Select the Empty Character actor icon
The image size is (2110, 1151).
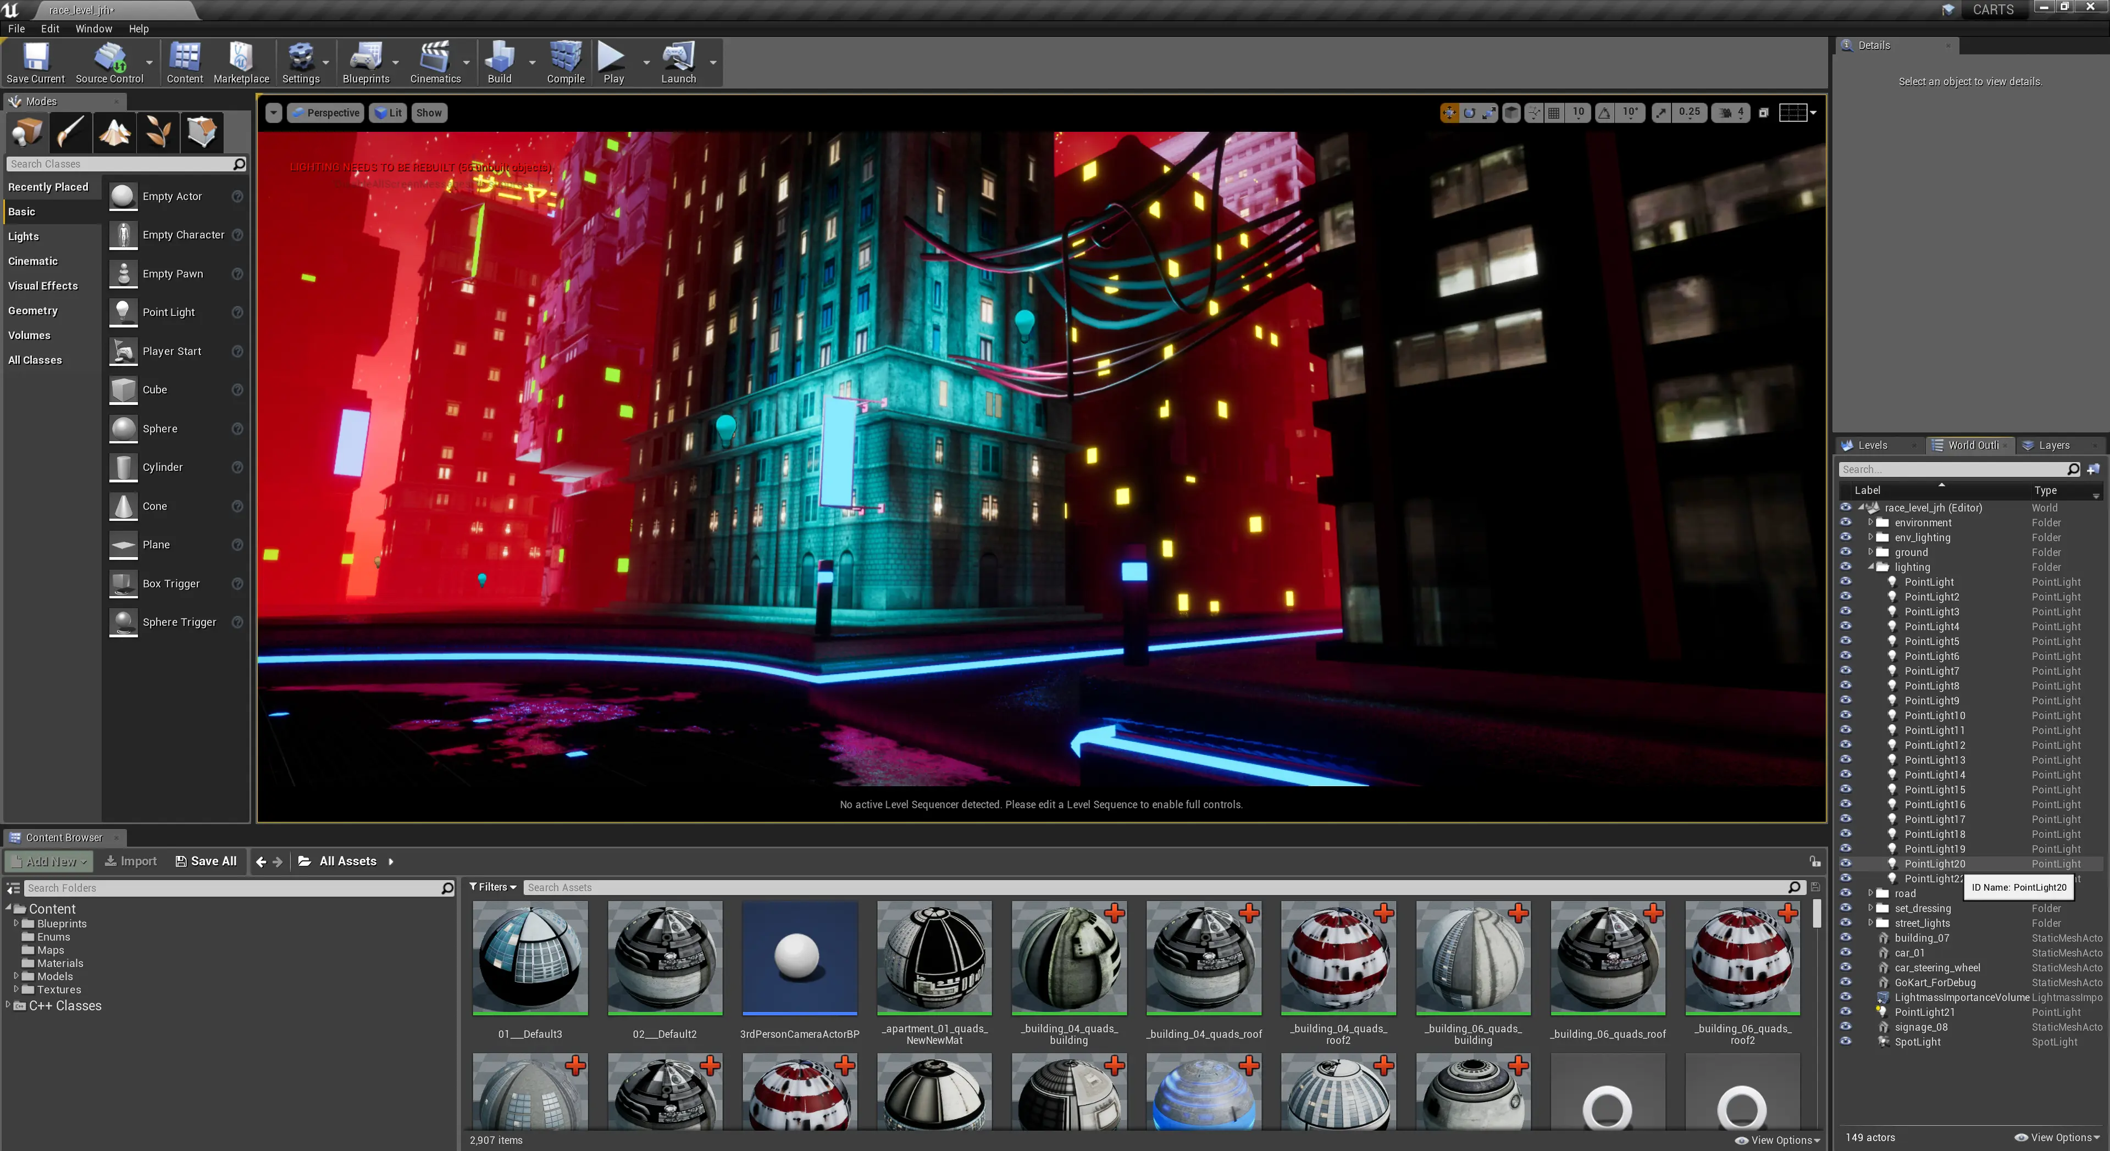click(123, 235)
